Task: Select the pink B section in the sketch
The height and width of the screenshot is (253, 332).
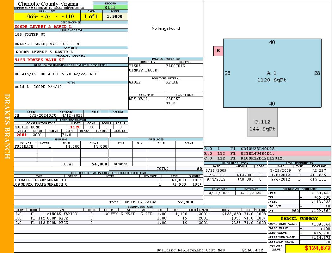Action: (x=218, y=51)
